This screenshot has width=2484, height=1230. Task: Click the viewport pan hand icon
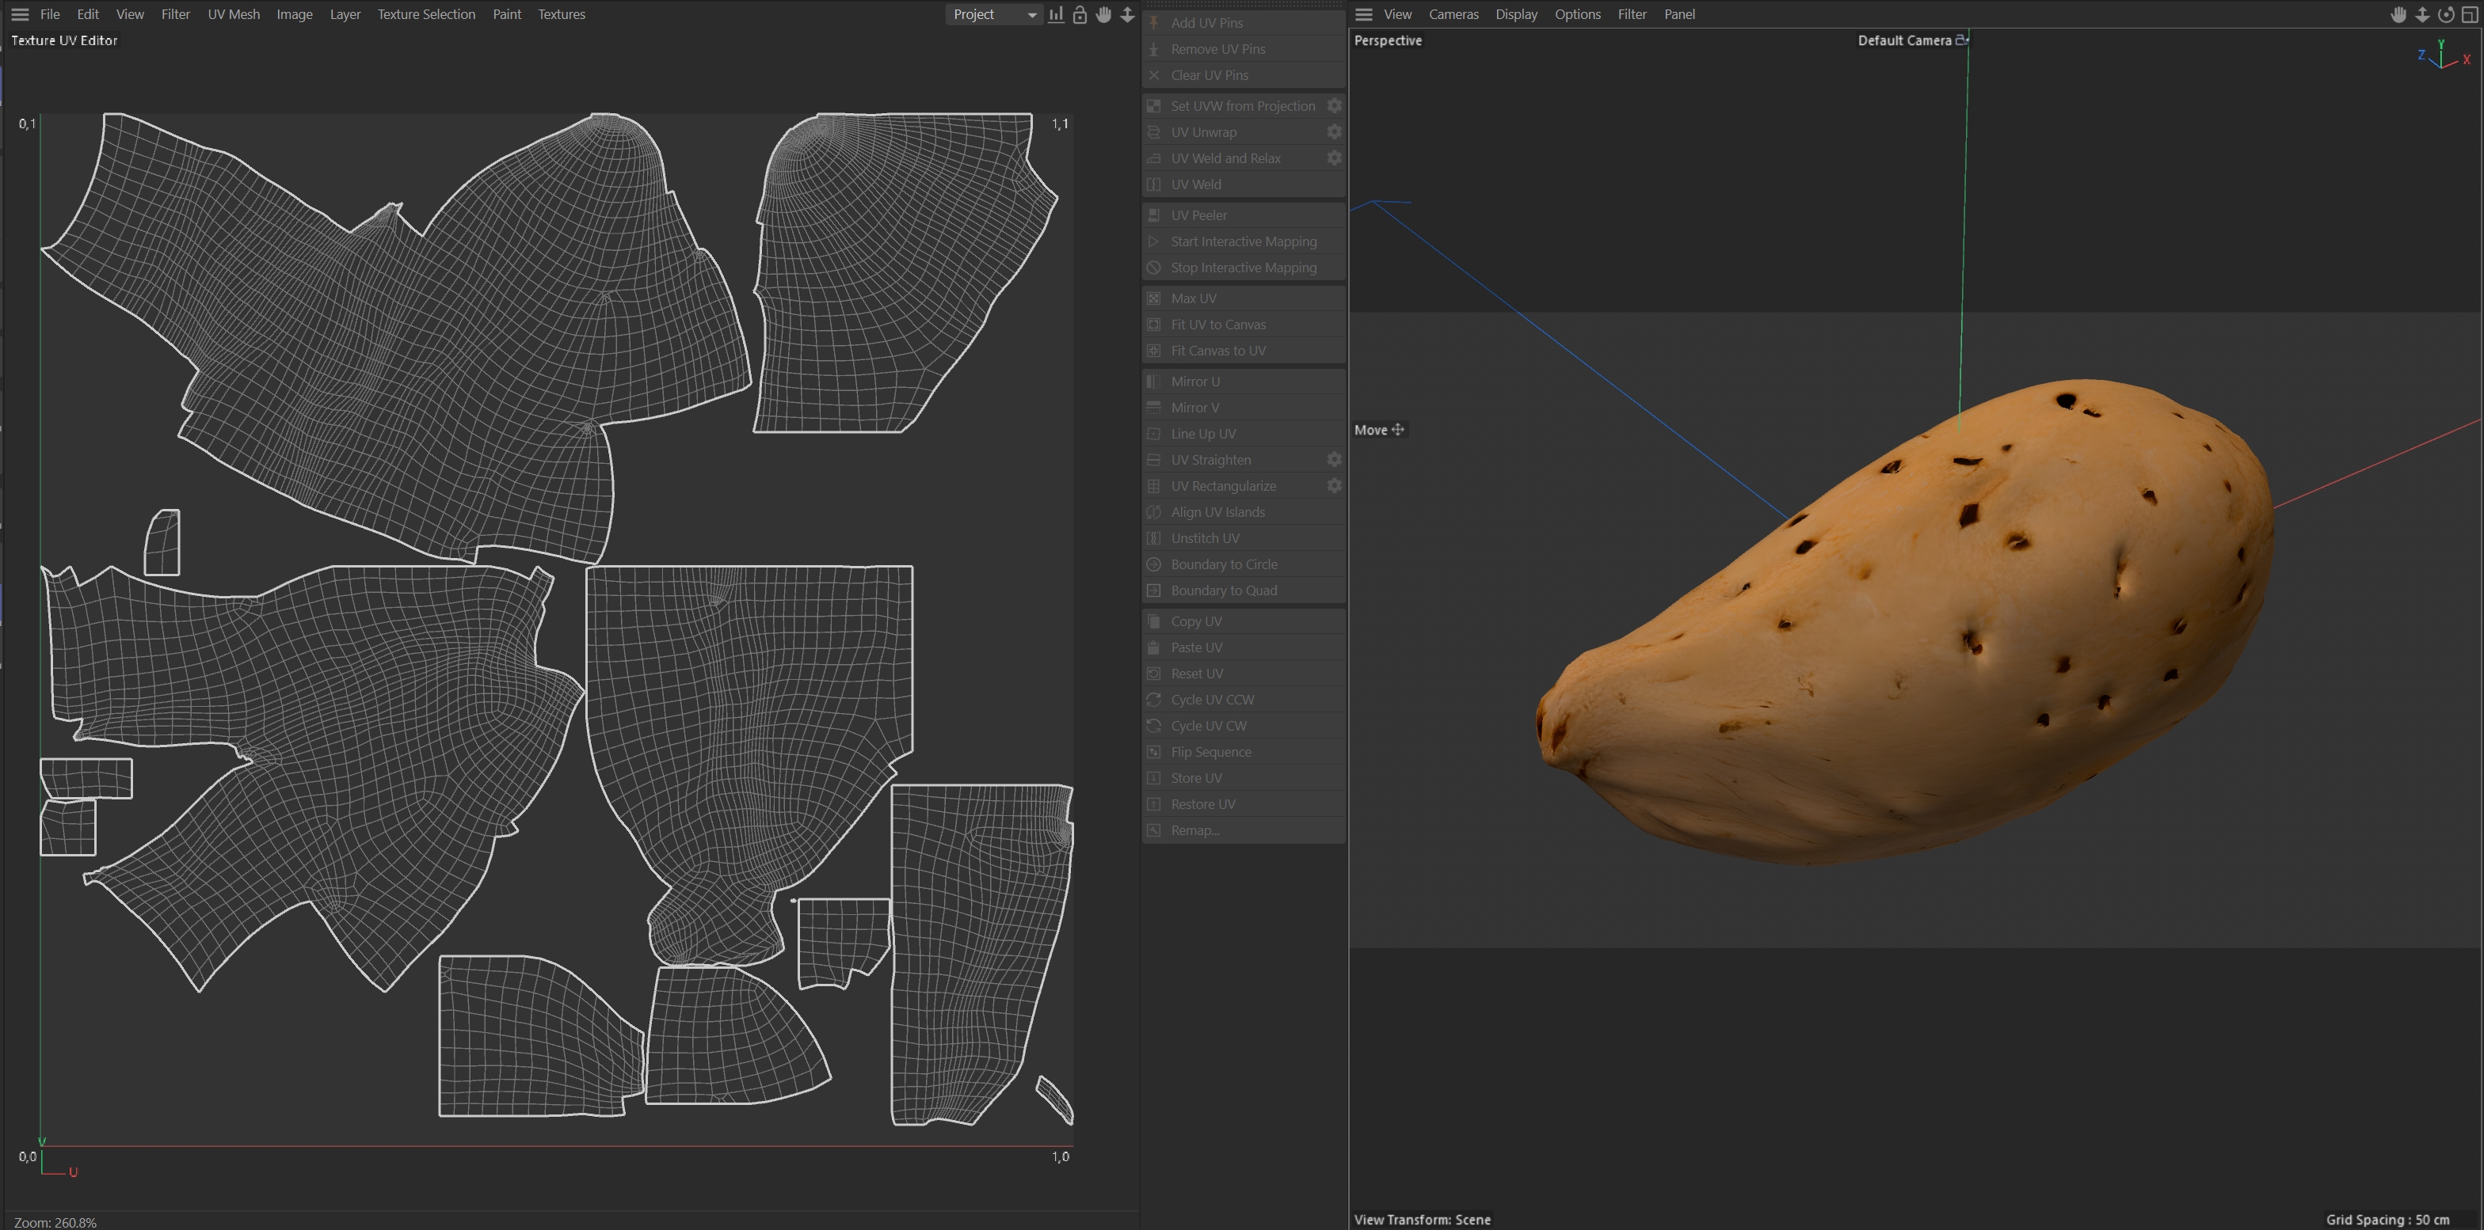2398,14
